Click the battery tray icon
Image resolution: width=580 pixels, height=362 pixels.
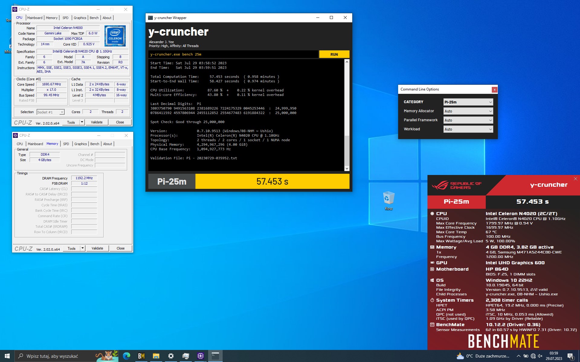526,356
